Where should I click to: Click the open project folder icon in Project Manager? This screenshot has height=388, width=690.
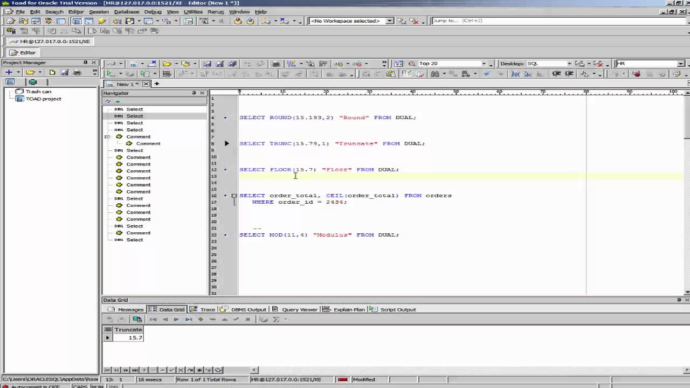[x=30, y=72]
